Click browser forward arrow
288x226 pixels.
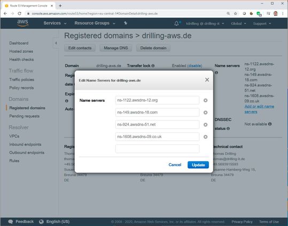[12, 13]
